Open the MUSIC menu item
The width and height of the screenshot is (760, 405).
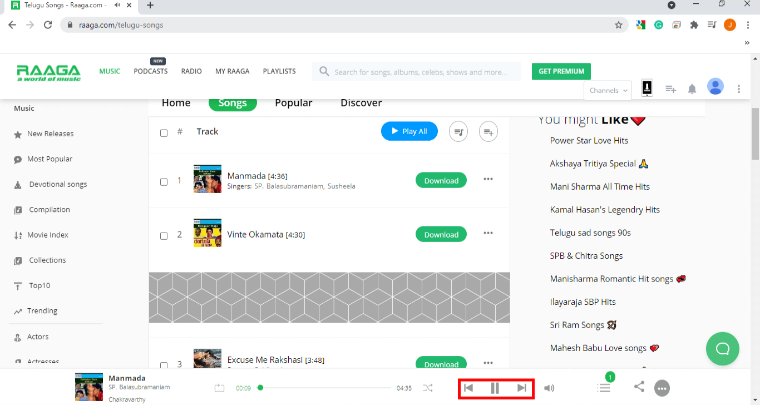point(110,71)
